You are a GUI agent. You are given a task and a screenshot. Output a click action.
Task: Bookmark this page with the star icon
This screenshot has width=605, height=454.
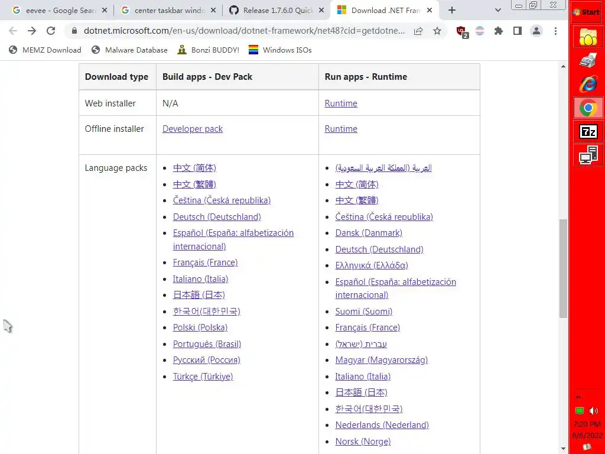(x=437, y=31)
